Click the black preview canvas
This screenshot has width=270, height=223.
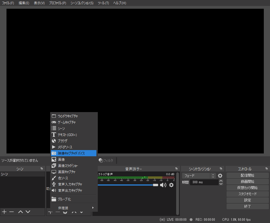click(135, 81)
